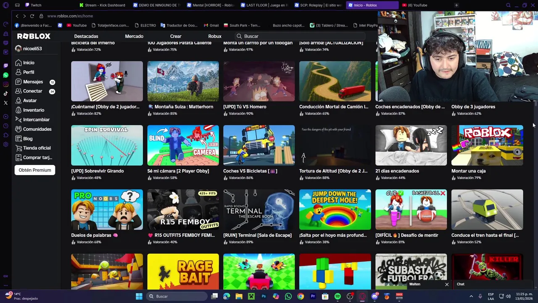Open the YouTube bookmark
The image size is (538, 303).
tap(76, 25)
